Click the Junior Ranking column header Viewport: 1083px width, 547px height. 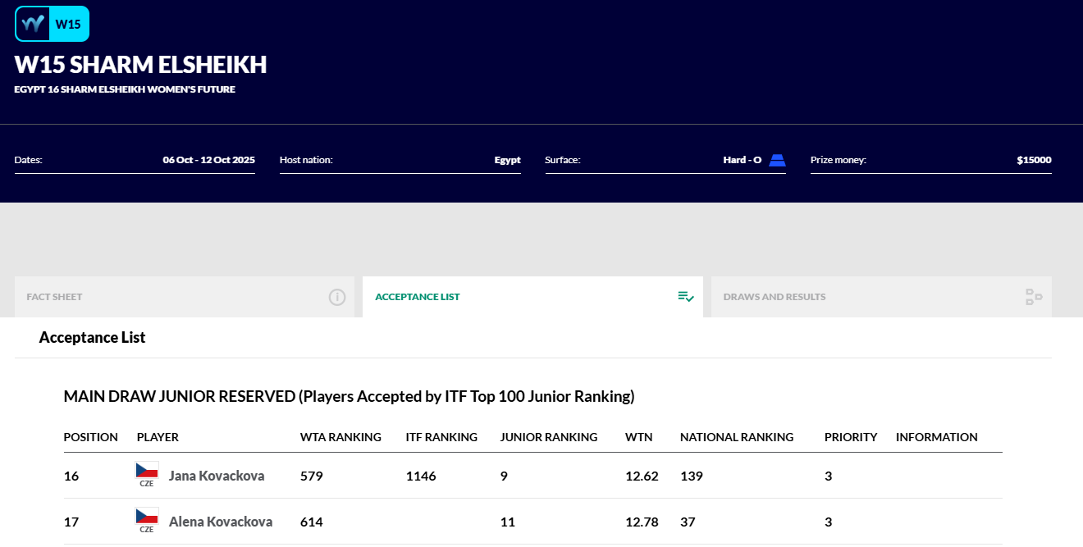click(549, 437)
